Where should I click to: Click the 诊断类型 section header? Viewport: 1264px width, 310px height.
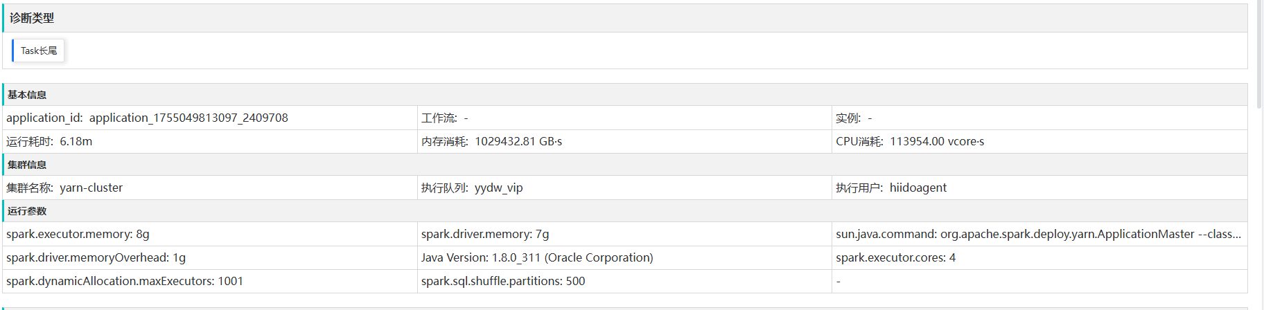[x=32, y=18]
